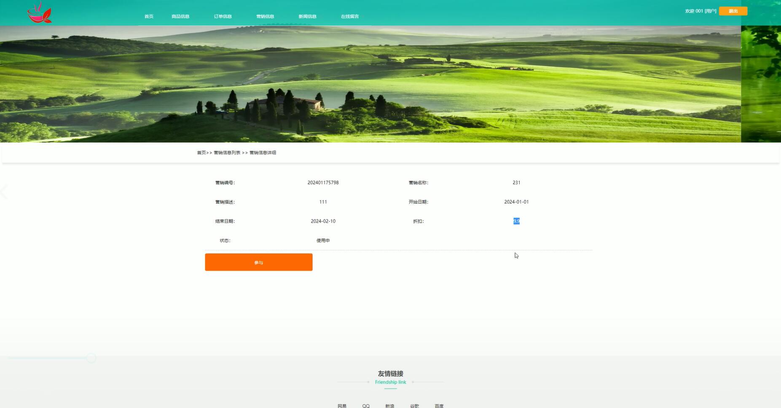Open the 网易 friendship link

342,405
